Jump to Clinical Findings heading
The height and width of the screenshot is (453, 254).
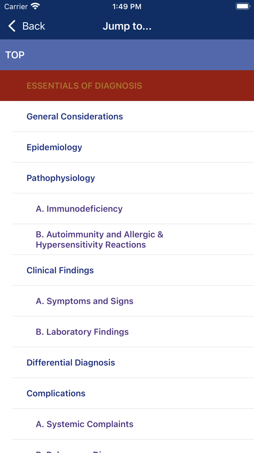[60, 270]
